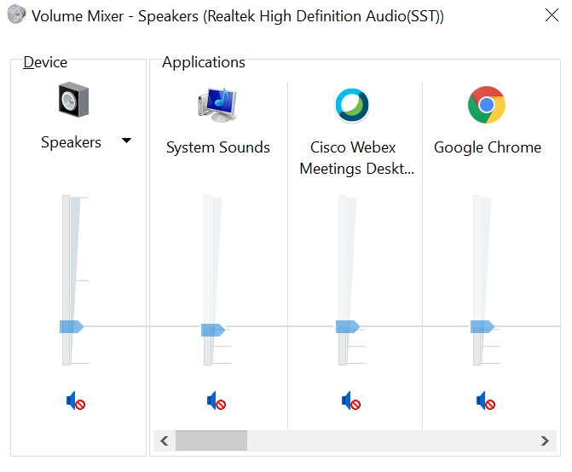This screenshot has width=572, height=472.
Task: Open the Speakers device dropdown arrow
Action: click(x=126, y=141)
